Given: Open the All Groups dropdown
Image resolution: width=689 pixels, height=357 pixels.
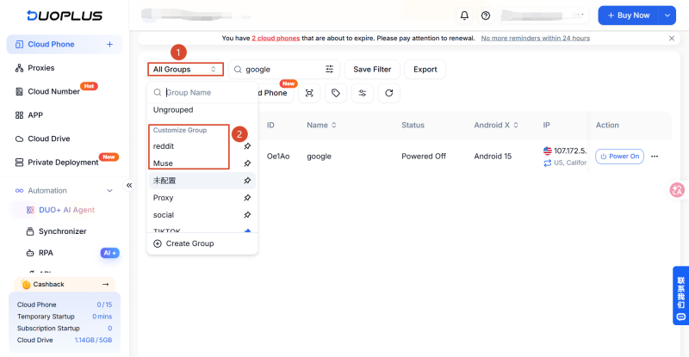Looking at the screenshot, I should pos(185,69).
